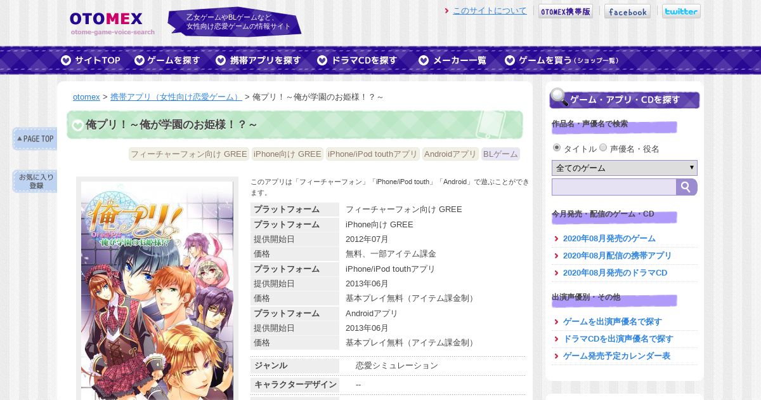Open ゲームを出演声優名で探す link
This screenshot has height=400, width=761.
coord(612,322)
